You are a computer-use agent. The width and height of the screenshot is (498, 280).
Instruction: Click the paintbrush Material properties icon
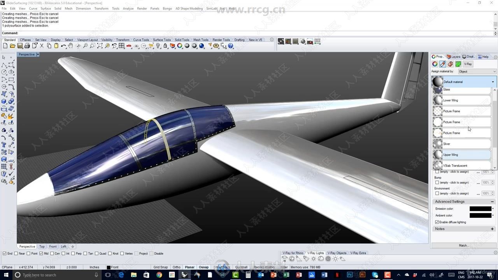point(443,64)
